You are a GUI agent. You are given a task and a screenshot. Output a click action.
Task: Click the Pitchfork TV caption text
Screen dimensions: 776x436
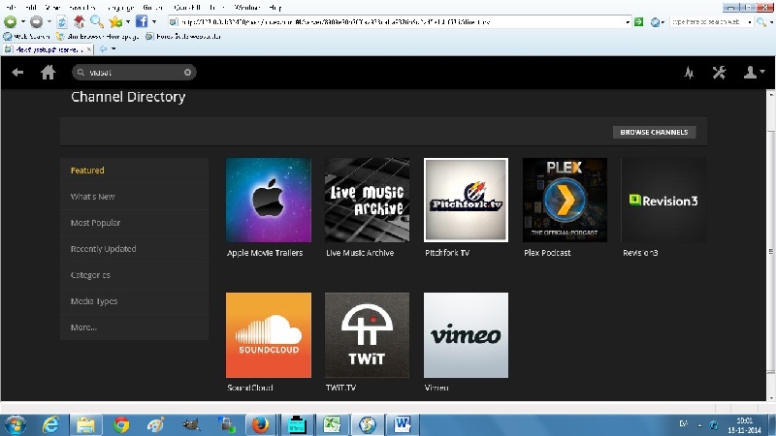click(447, 253)
